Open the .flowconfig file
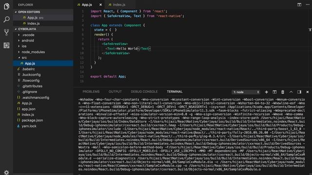 coord(31,81)
